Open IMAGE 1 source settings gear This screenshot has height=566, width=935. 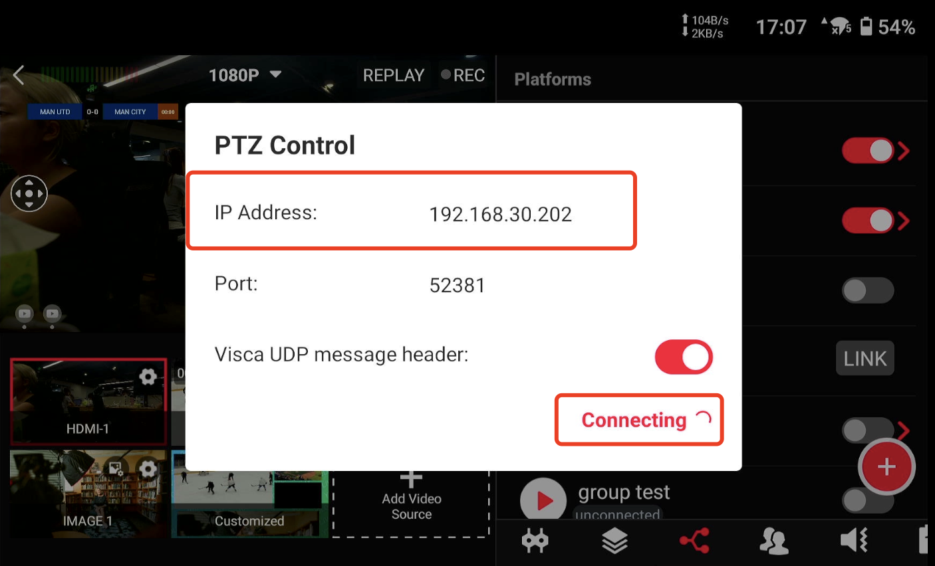point(148,470)
